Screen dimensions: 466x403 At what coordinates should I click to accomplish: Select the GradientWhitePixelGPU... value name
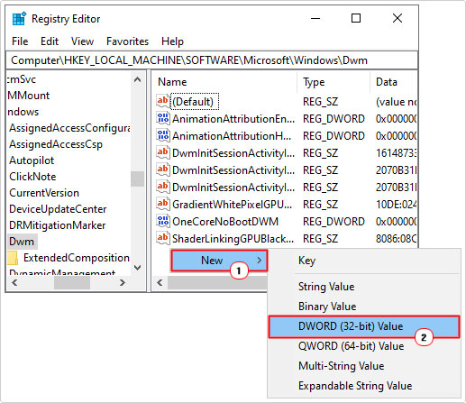(232, 205)
